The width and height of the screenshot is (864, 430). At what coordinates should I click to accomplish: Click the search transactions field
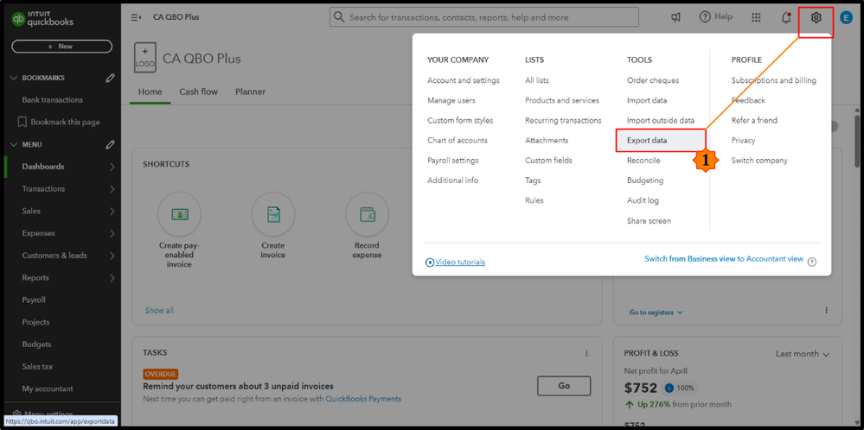pos(484,17)
